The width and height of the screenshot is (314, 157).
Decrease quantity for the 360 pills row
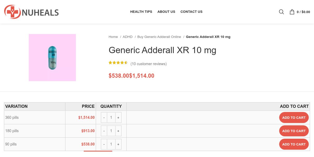point(104,118)
